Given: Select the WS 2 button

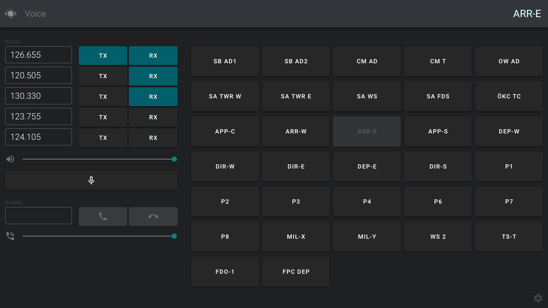Looking at the screenshot, I should [x=438, y=237].
